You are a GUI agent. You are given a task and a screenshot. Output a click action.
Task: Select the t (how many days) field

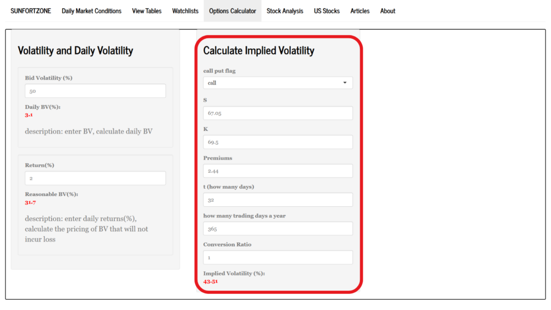tap(278, 199)
